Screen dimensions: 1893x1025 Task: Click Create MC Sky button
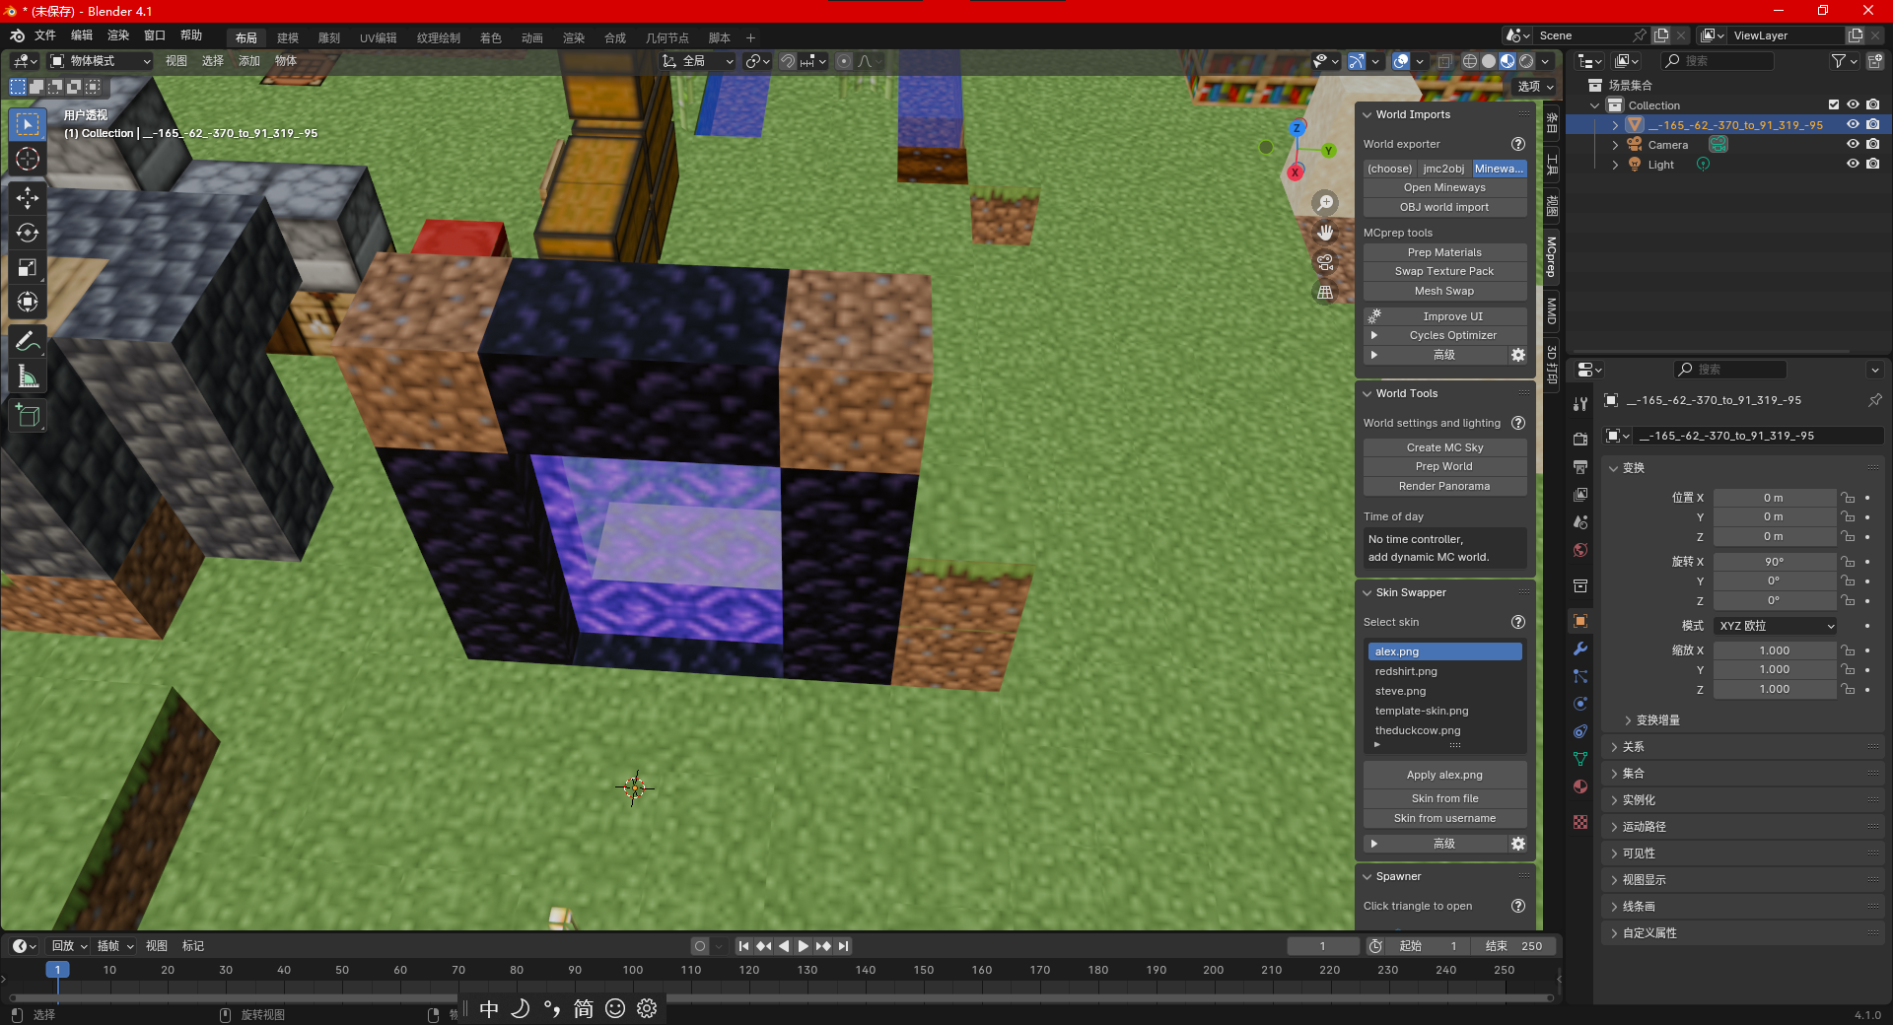pos(1445,447)
